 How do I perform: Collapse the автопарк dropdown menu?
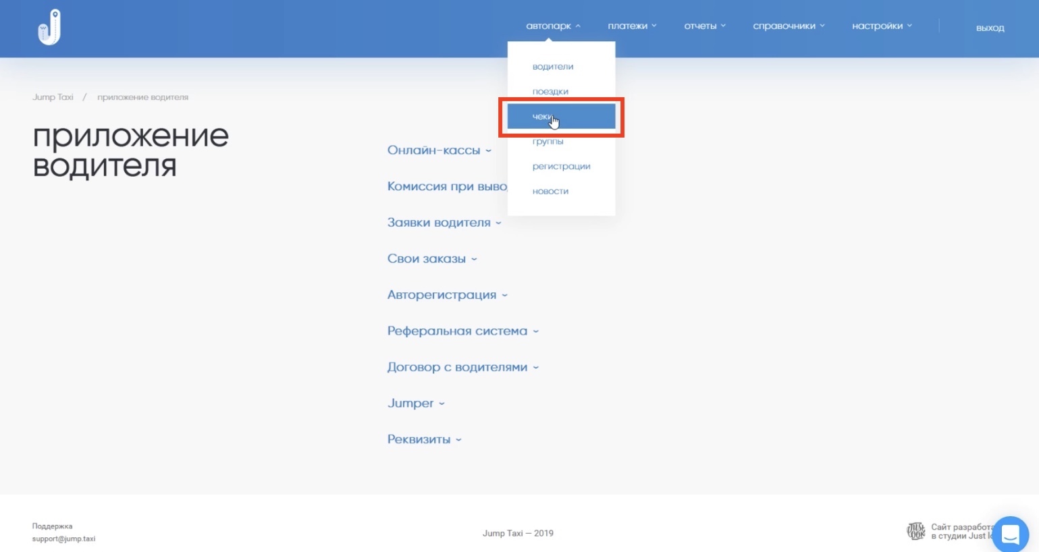[x=552, y=26]
